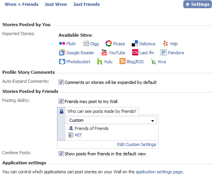Choose the Photobucket icon
The image size is (213, 178).
(62, 61)
